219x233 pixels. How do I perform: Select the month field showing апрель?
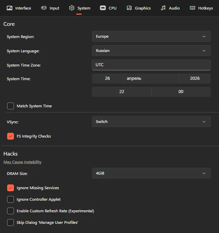151,78
